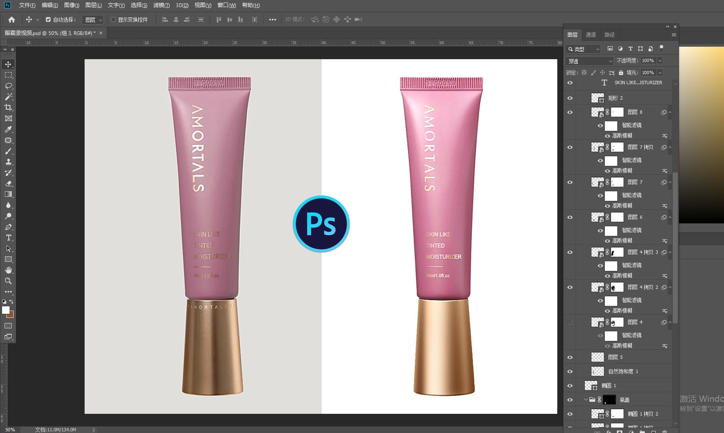
Task: Filter layers by type layers icon
Action: [630, 49]
